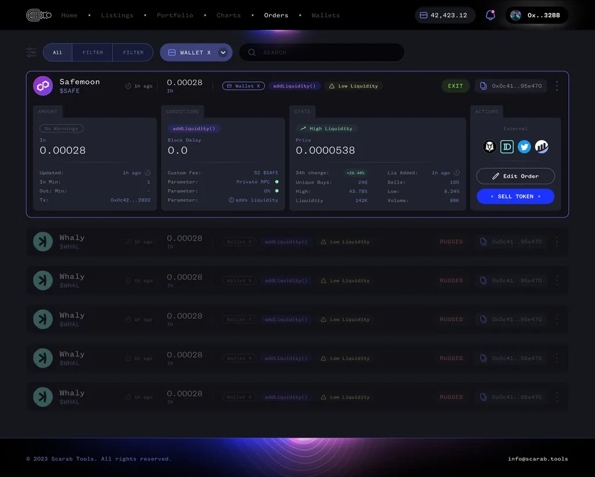Viewport: 595px width, 477px height.
Task: Select the All filter segment
Action: coord(58,52)
